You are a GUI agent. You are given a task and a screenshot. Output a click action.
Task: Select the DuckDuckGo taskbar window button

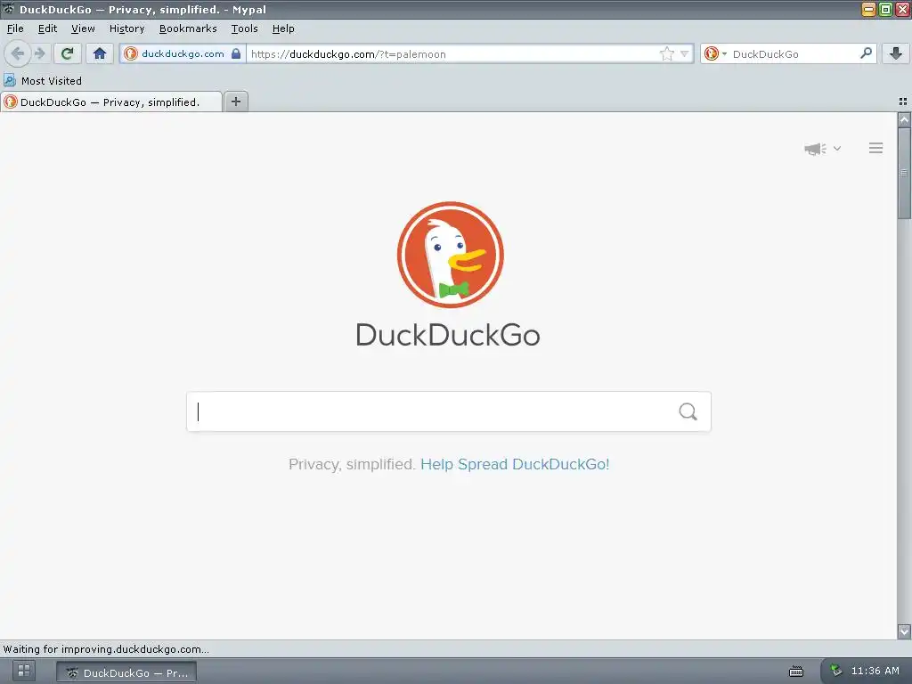pyautogui.click(x=126, y=672)
